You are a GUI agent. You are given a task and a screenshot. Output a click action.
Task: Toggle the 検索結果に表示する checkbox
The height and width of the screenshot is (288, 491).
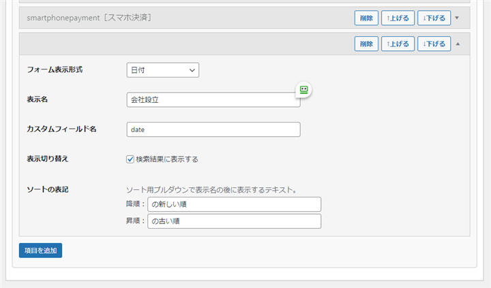point(130,159)
